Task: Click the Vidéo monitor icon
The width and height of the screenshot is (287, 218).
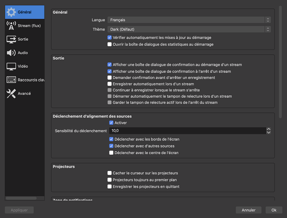Action: pos(11,66)
